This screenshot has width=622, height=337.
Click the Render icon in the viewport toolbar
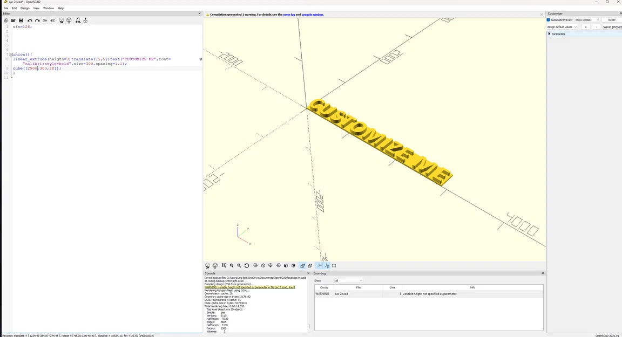coord(215,266)
